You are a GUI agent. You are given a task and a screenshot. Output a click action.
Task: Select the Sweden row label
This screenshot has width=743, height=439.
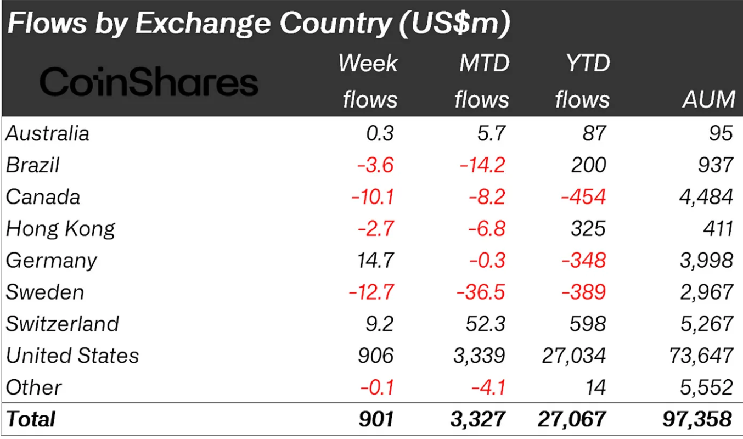point(45,292)
